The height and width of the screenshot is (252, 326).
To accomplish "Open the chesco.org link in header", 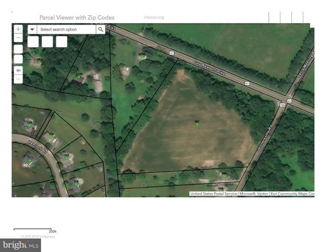I will [x=154, y=17].
